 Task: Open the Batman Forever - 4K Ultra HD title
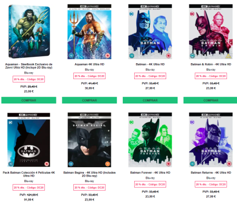150,173
